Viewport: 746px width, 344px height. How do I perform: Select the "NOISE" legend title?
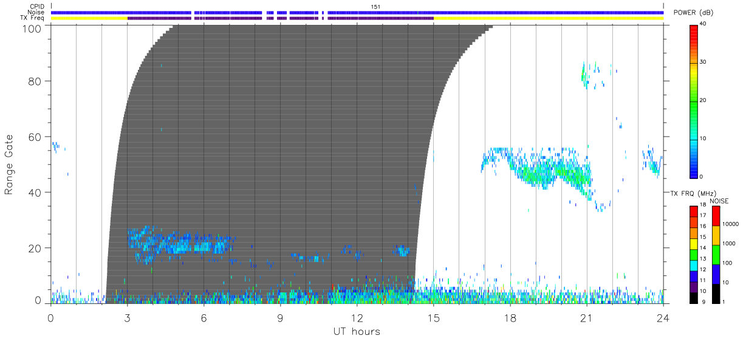[x=718, y=201]
